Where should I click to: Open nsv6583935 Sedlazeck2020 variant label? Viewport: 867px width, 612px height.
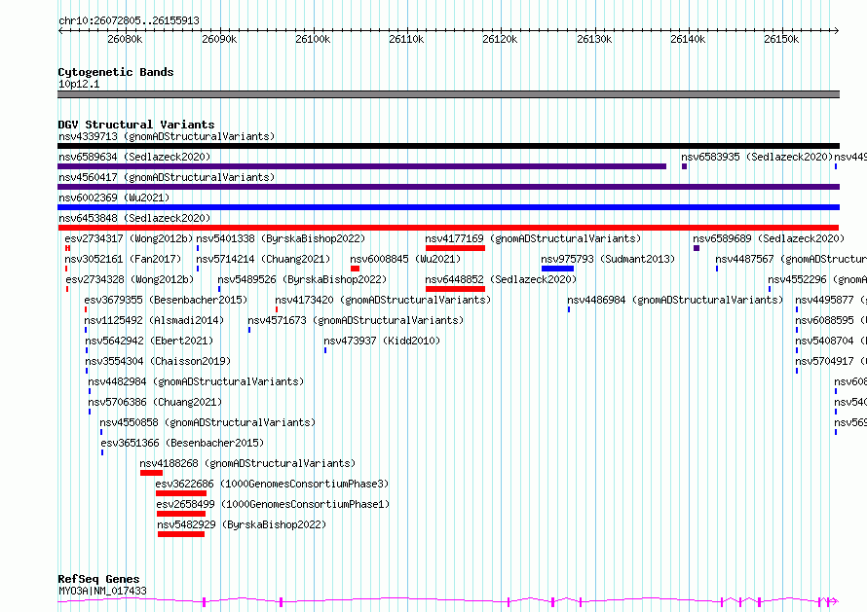(x=757, y=157)
